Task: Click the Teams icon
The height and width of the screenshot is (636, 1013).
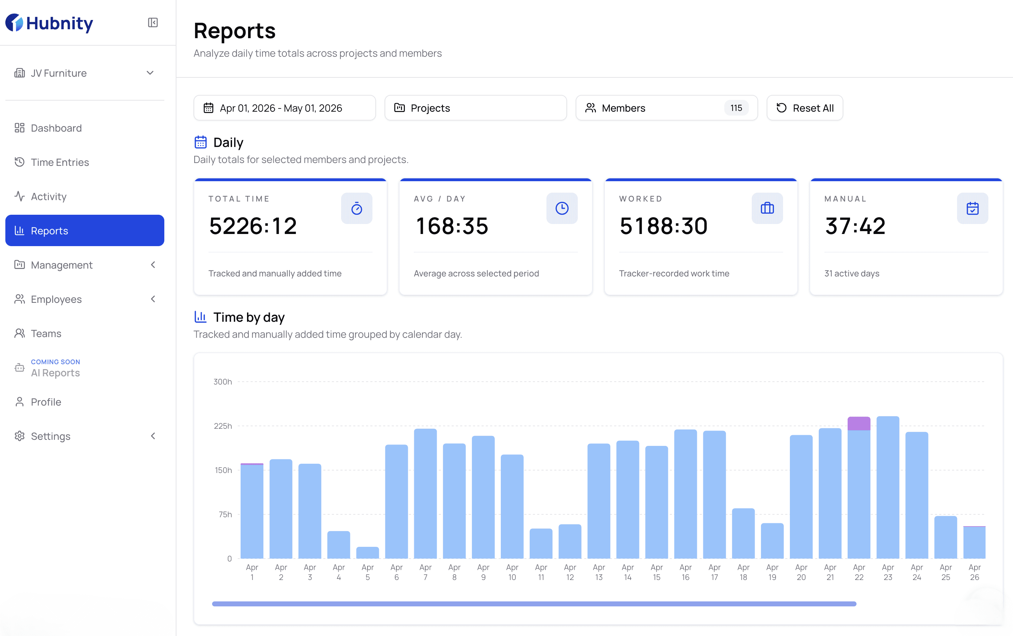Action: click(x=19, y=333)
